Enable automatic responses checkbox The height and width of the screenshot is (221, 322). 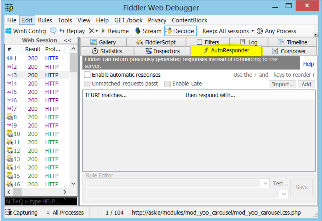pos(87,75)
